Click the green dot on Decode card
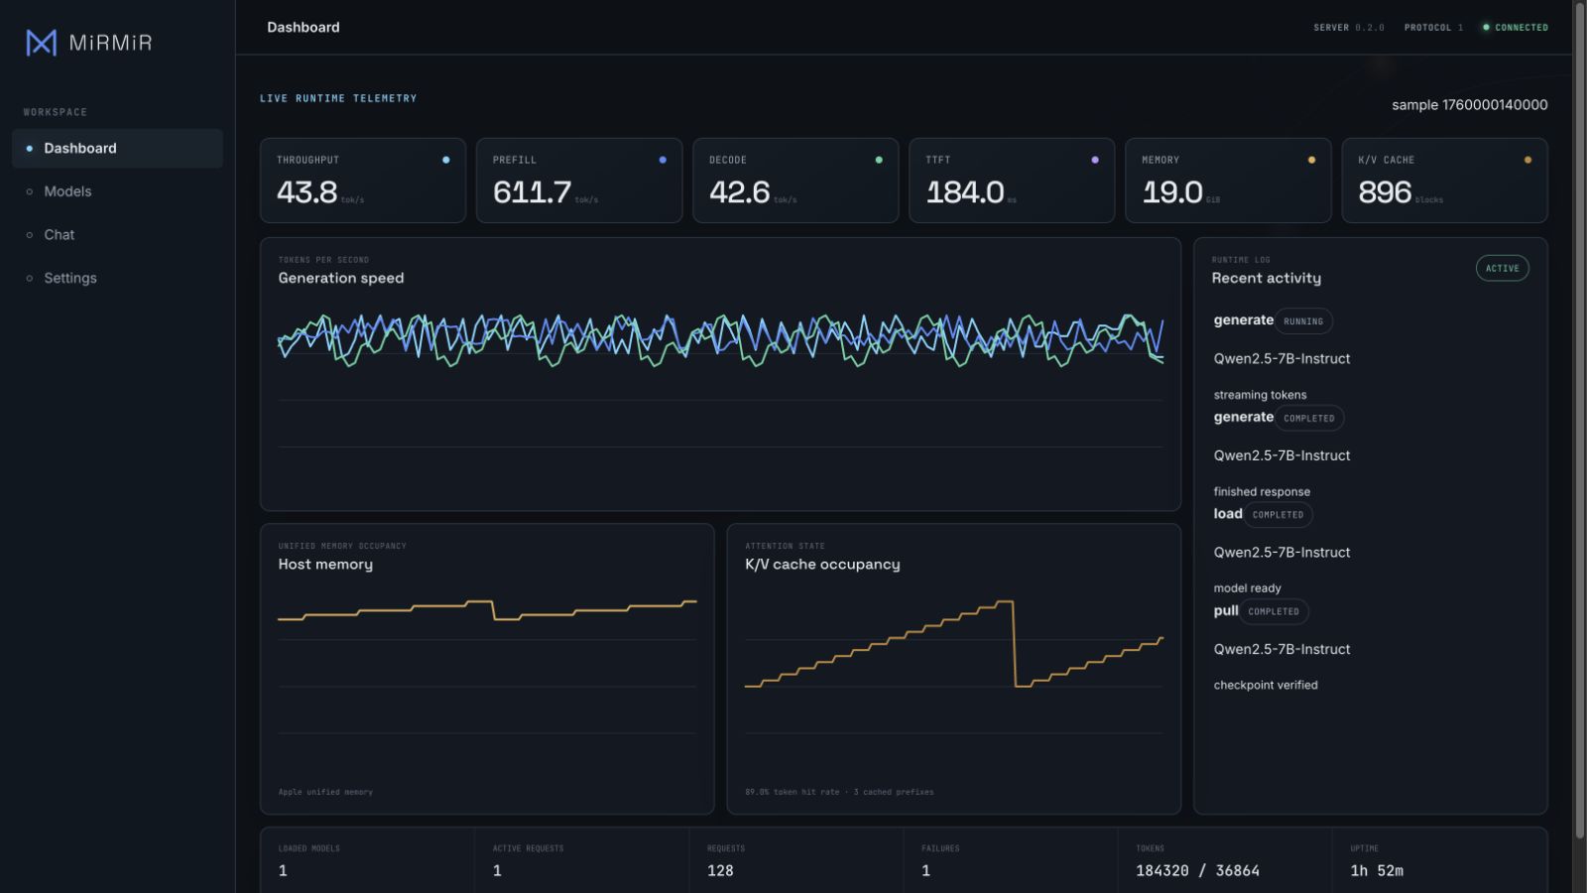This screenshot has height=893, width=1587. pos(879,160)
